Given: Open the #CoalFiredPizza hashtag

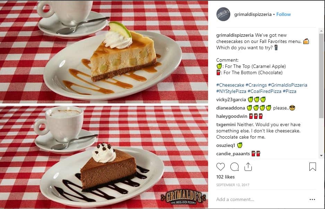Looking at the screenshot, I should (x=265, y=91).
